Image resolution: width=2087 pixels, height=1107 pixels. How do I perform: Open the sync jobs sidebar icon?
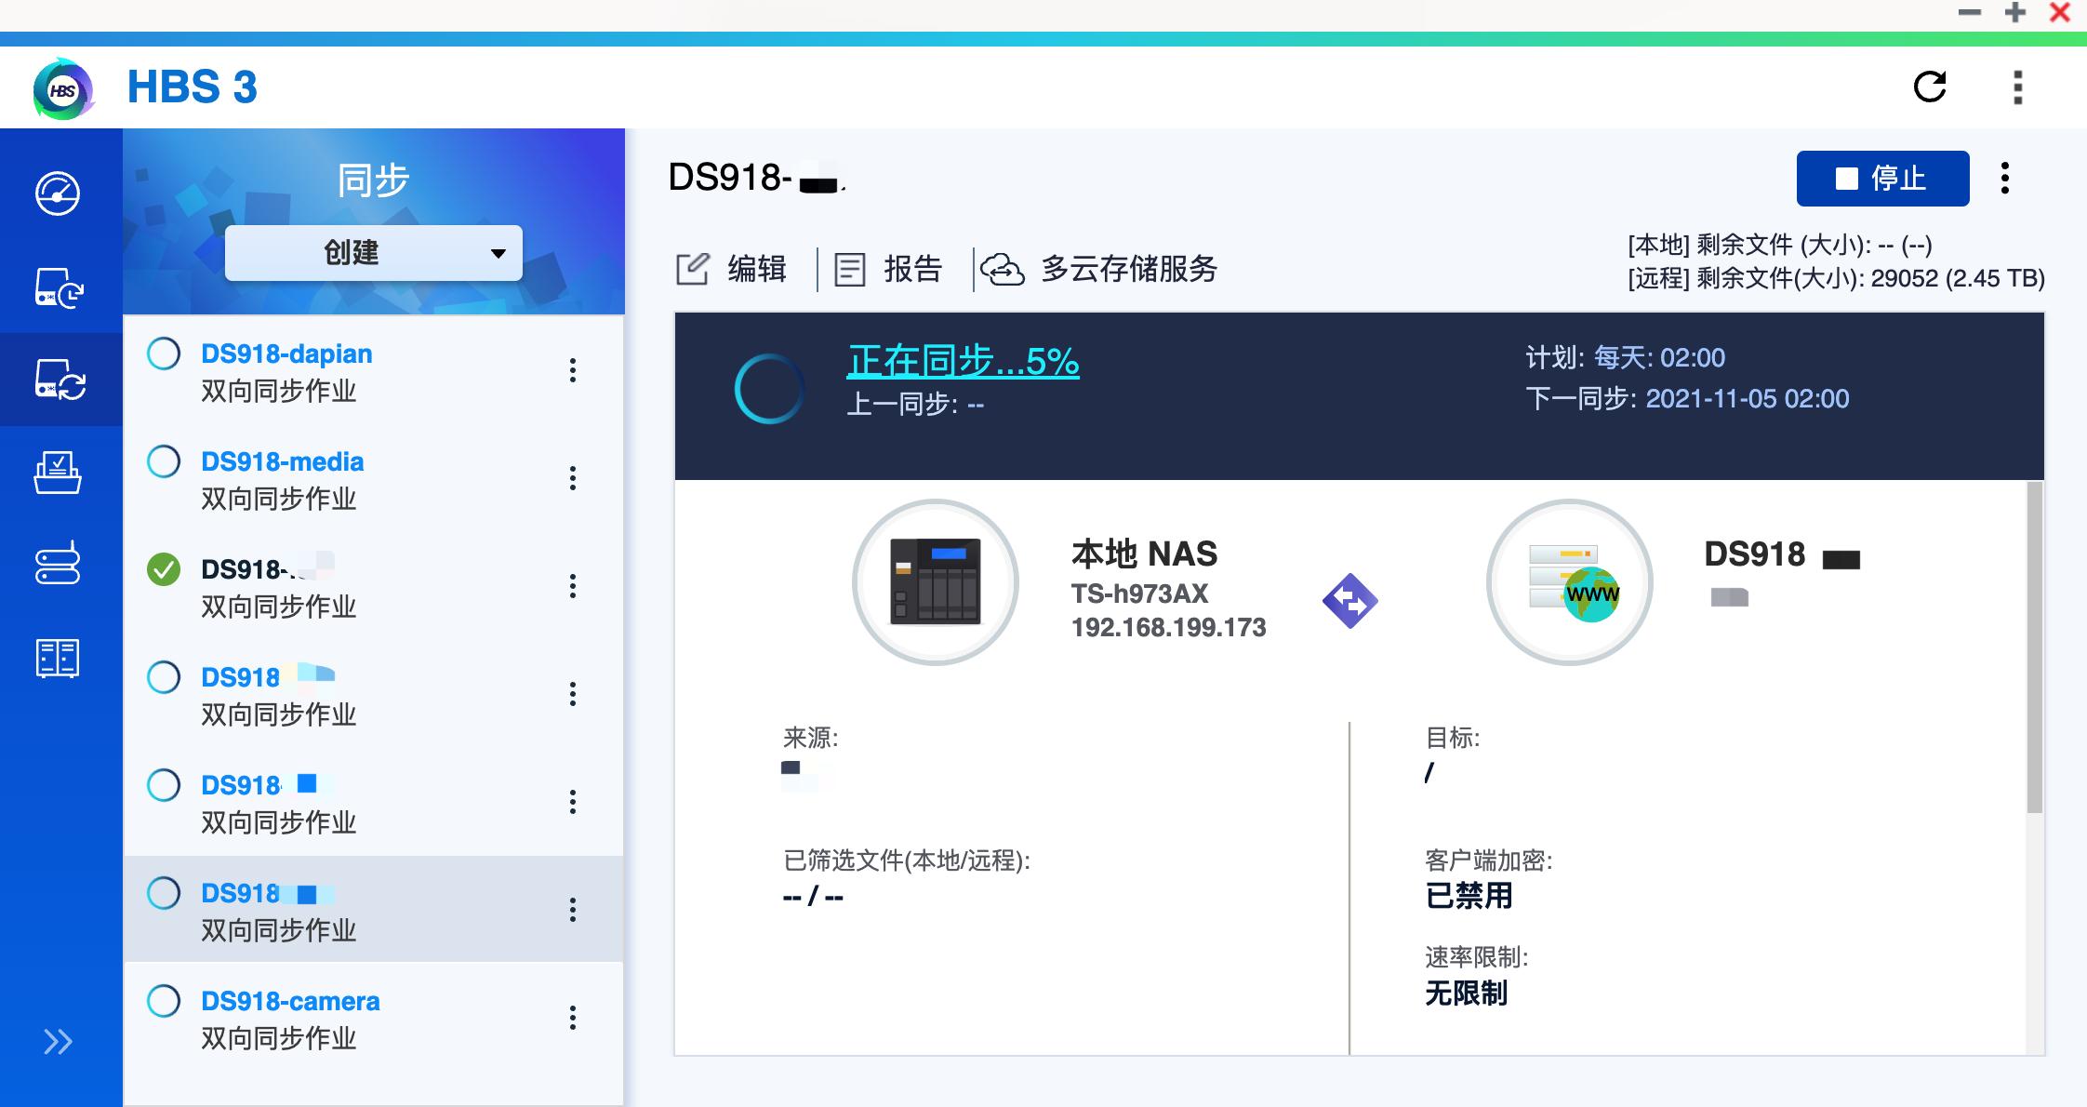point(59,380)
